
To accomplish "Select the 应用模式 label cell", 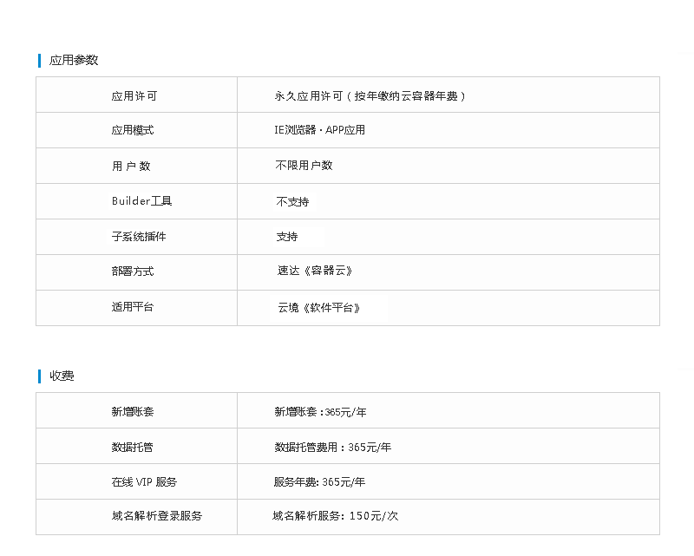I will [x=133, y=130].
